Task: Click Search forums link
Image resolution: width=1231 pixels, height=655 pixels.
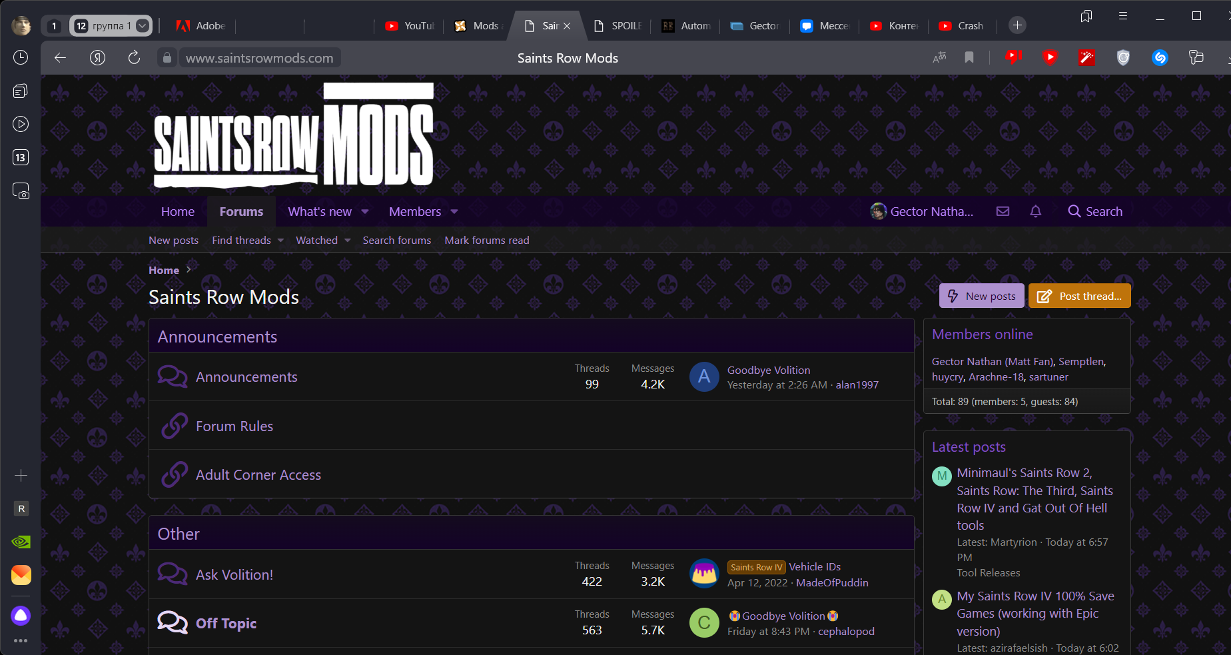Action: pyautogui.click(x=397, y=241)
